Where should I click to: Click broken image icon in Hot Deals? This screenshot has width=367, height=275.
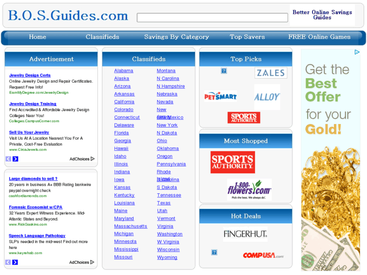pos(214,252)
